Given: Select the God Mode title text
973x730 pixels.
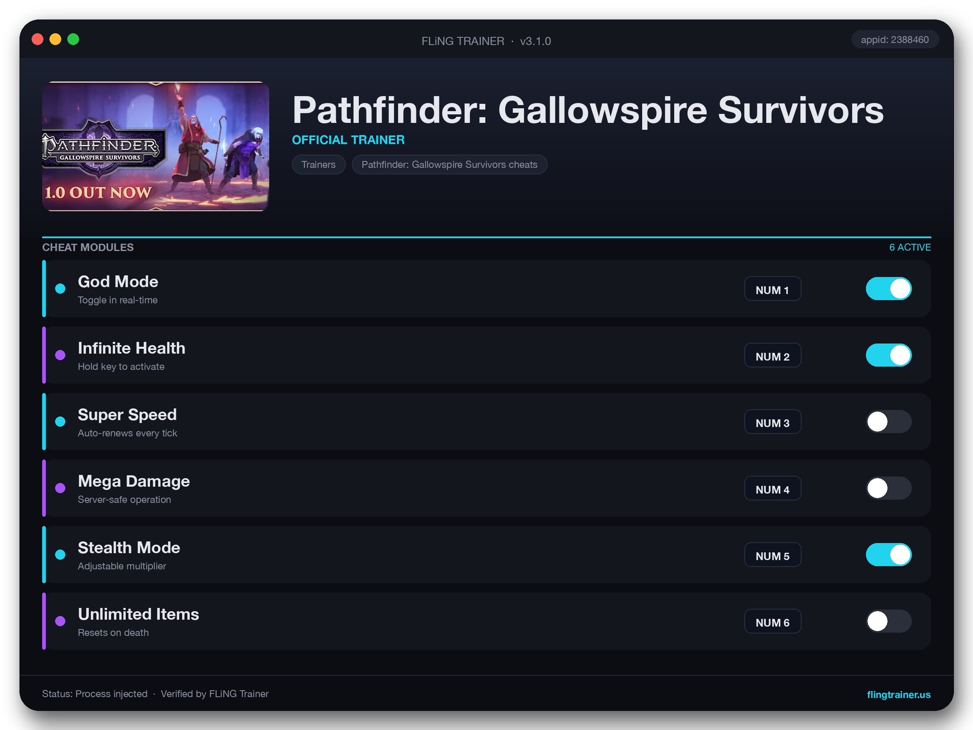Looking at the screenshot, I should point(118,281).
